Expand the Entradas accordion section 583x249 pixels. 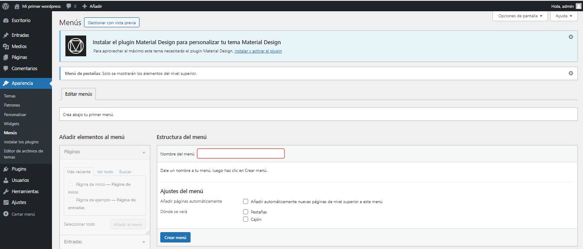pos(104,242)
